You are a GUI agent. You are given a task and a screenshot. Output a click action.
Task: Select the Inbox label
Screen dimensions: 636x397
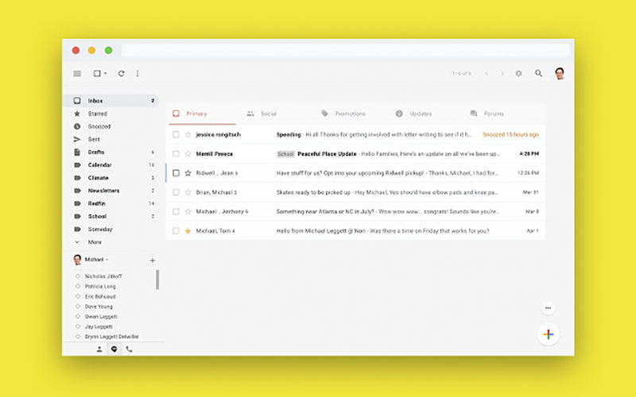pos(111,101)
